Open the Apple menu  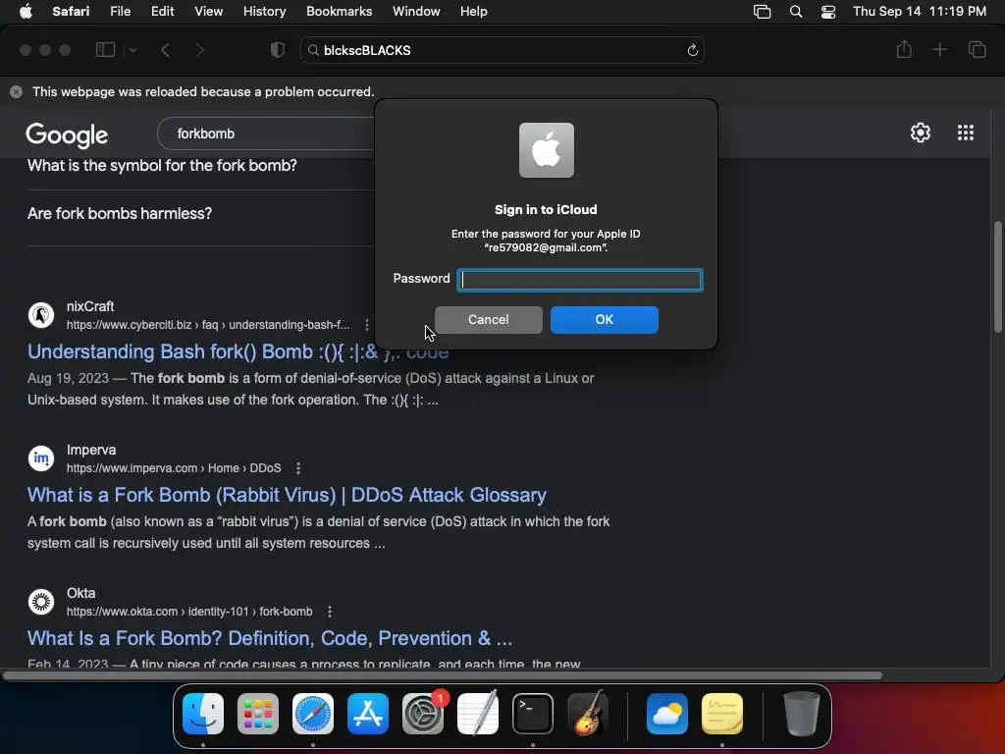26,12
